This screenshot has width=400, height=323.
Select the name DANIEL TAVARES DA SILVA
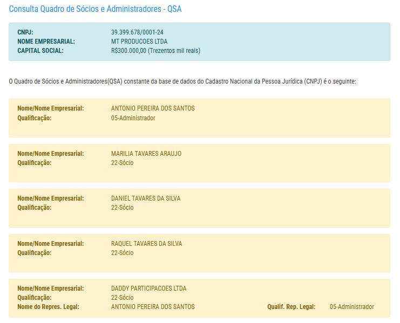pos(146,198)
